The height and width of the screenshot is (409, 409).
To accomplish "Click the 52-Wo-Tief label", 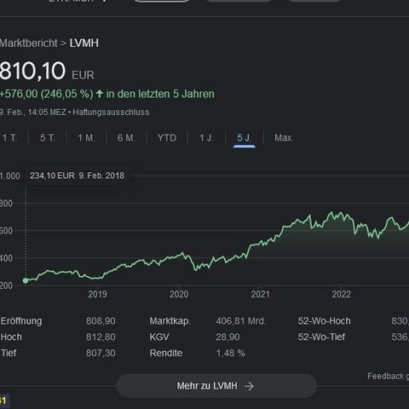I will tap(321, 337).
